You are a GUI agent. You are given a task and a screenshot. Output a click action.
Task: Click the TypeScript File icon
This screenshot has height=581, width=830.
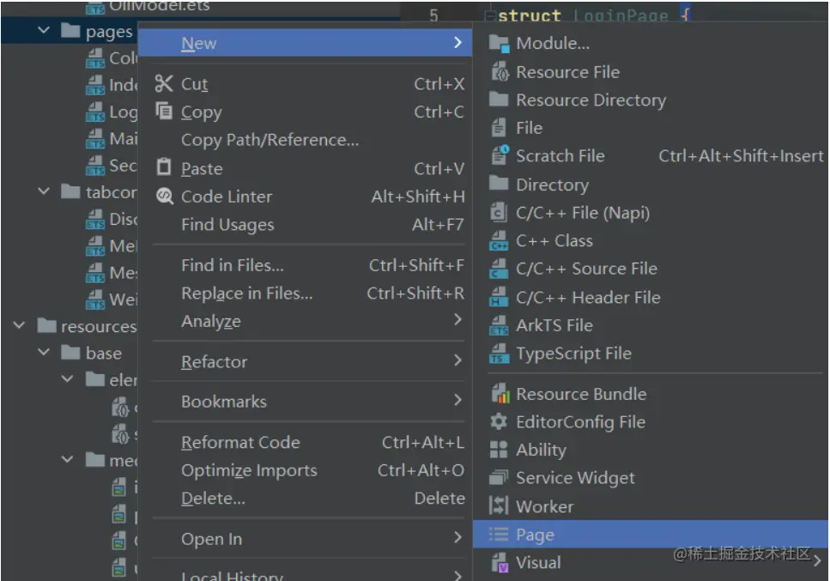point(499,354)
